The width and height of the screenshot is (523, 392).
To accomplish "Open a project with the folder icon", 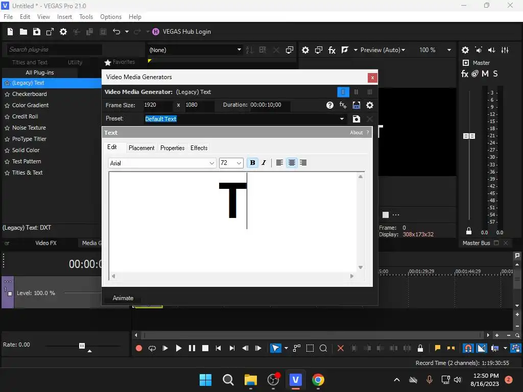I will (x=23, y=32).
